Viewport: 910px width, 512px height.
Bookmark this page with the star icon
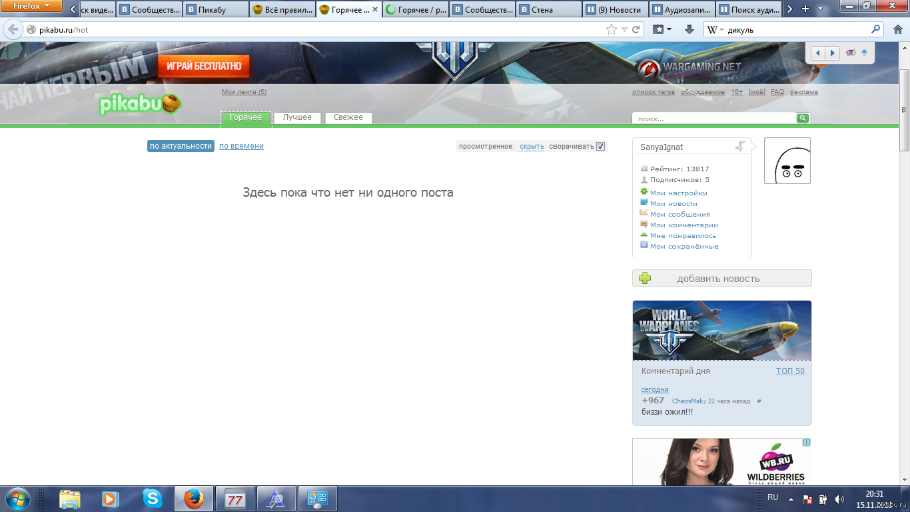click(611, 29)
